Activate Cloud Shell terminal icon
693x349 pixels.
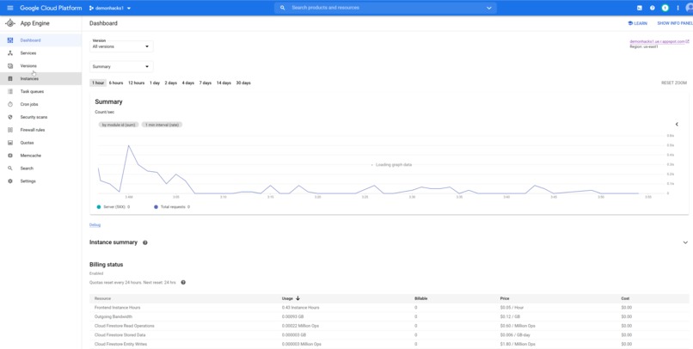[640, 8]
